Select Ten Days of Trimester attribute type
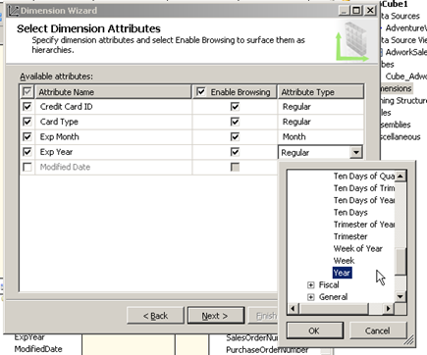The height and width of the screenshot is (355, 427). [x=364, y=188]
